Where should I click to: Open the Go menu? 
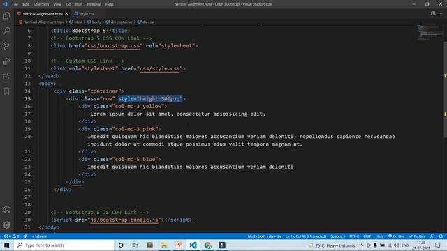click(x=68, y=4)
